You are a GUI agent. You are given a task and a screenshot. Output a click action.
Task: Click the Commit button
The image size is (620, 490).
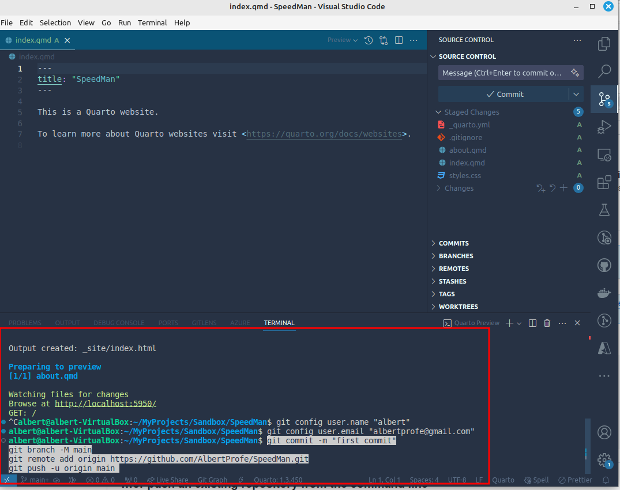tap(503, 94)
